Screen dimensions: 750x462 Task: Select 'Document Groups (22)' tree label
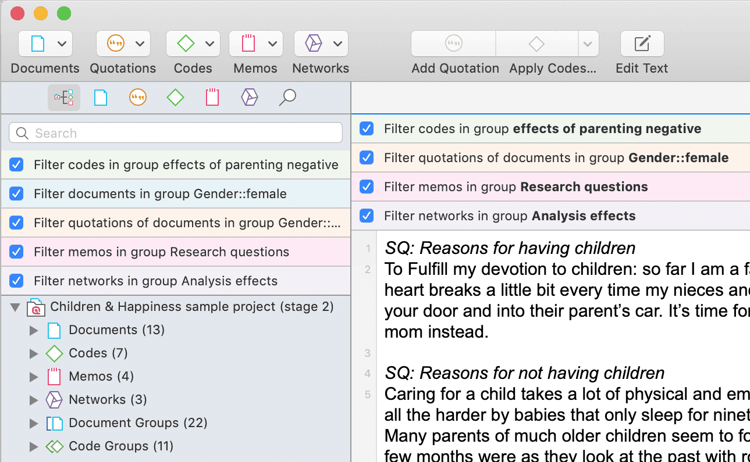click(138, 423)
